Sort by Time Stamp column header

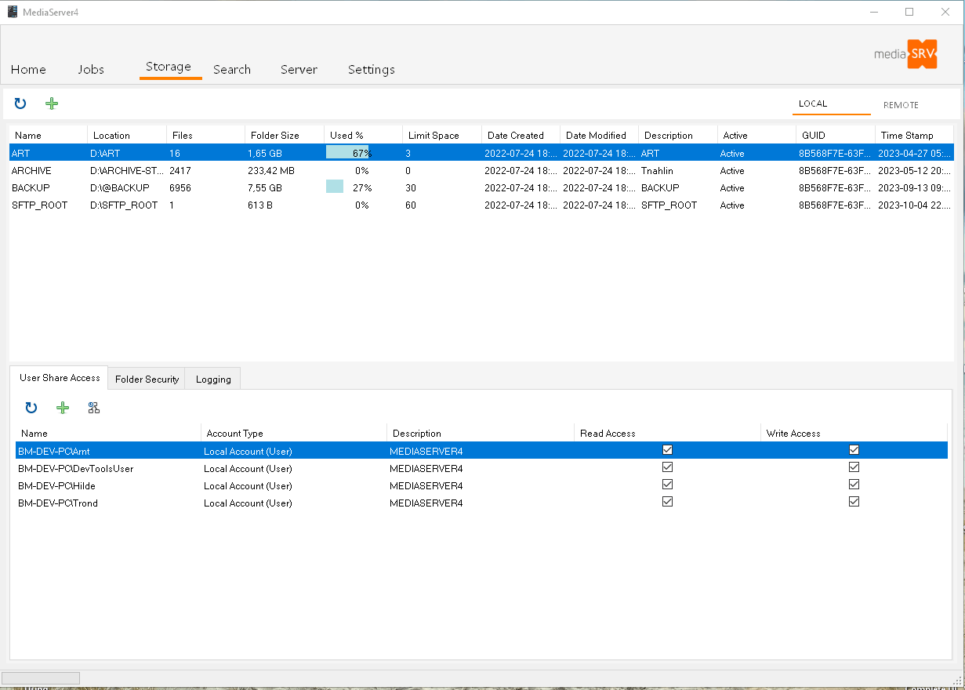[x=914, y=136]
